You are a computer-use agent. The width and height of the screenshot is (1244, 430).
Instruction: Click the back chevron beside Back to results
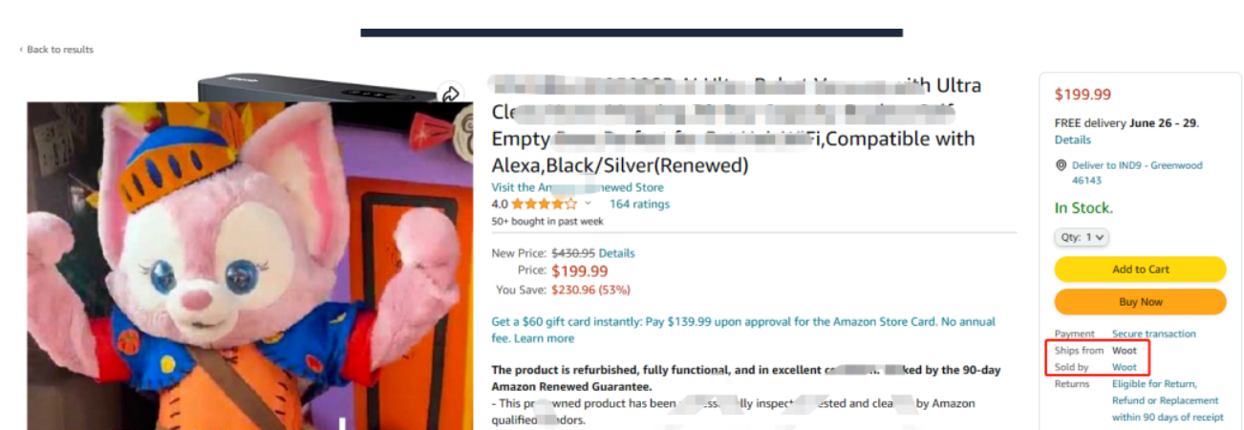click(21, 50)
